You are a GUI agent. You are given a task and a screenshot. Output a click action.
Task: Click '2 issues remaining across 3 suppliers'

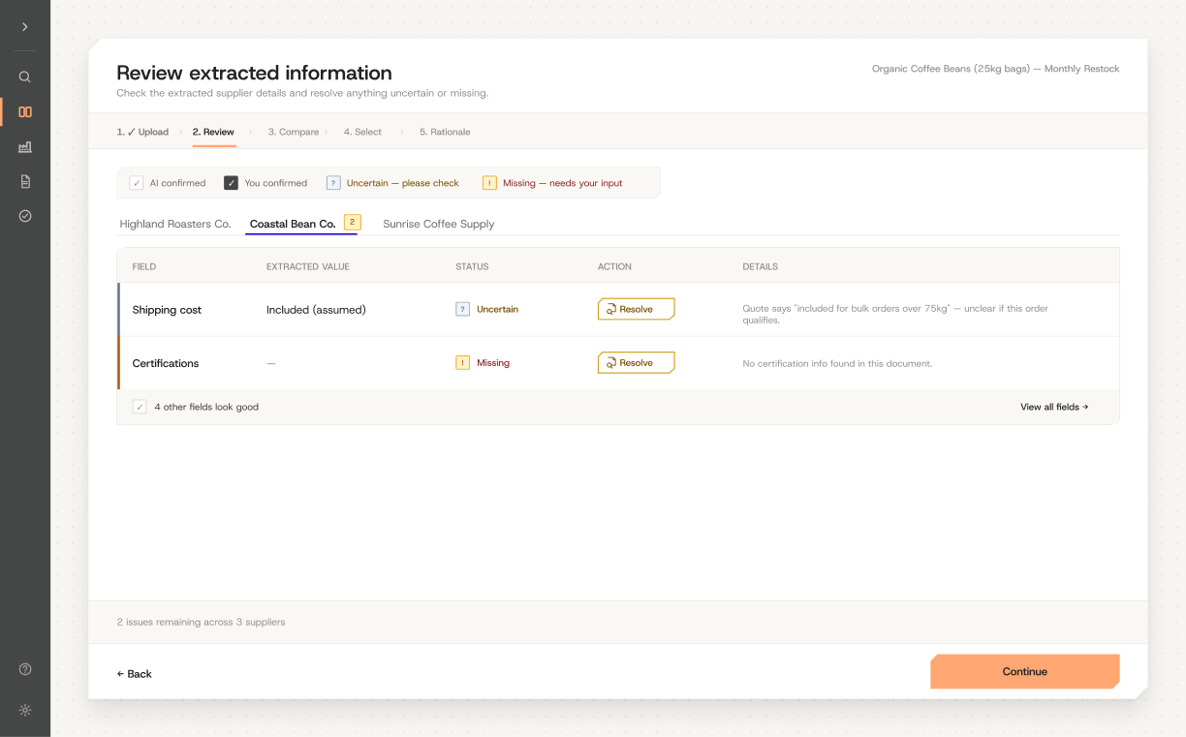[201, 622]
